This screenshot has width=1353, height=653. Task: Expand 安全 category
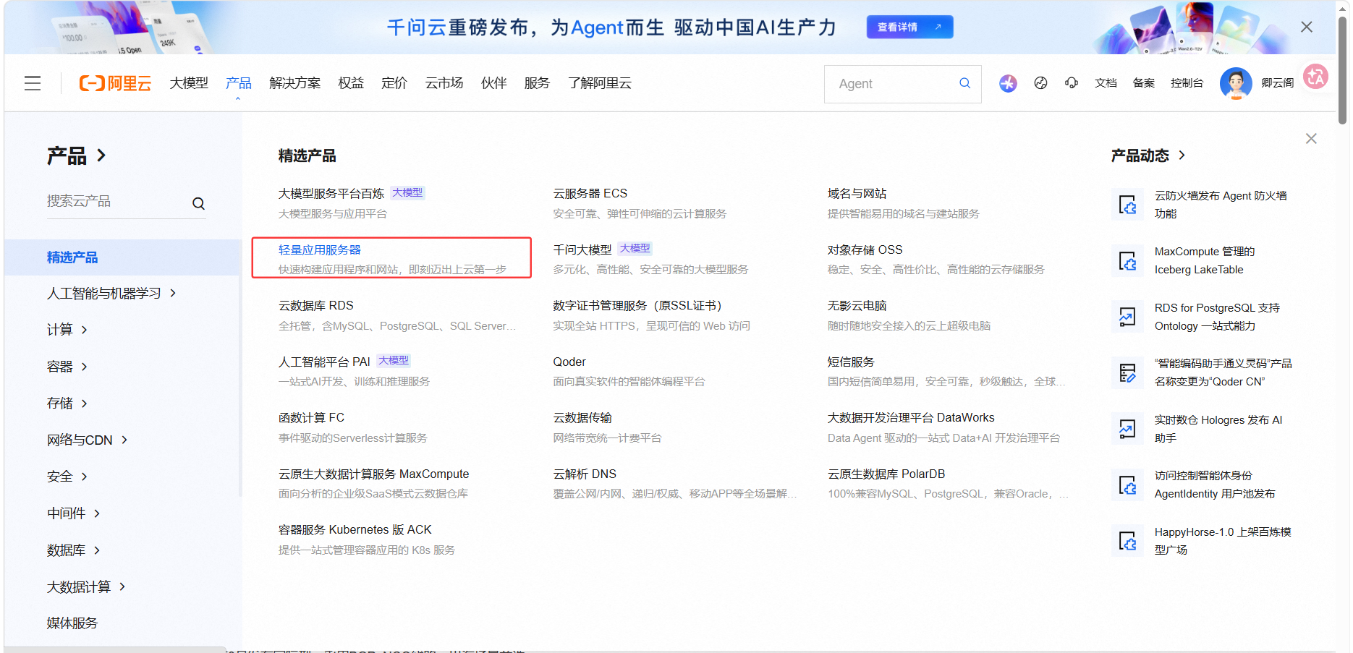point(67,477)
